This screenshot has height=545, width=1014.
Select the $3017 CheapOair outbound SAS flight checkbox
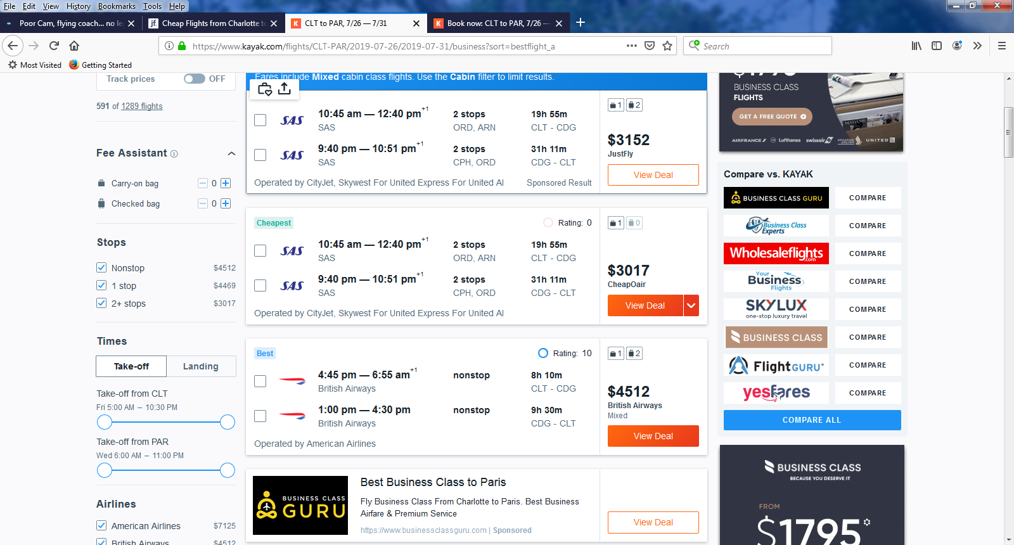point(260,250)
